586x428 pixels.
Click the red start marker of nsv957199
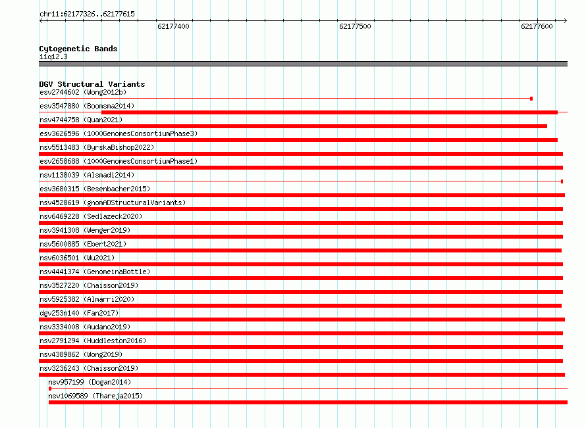(50, 389)
